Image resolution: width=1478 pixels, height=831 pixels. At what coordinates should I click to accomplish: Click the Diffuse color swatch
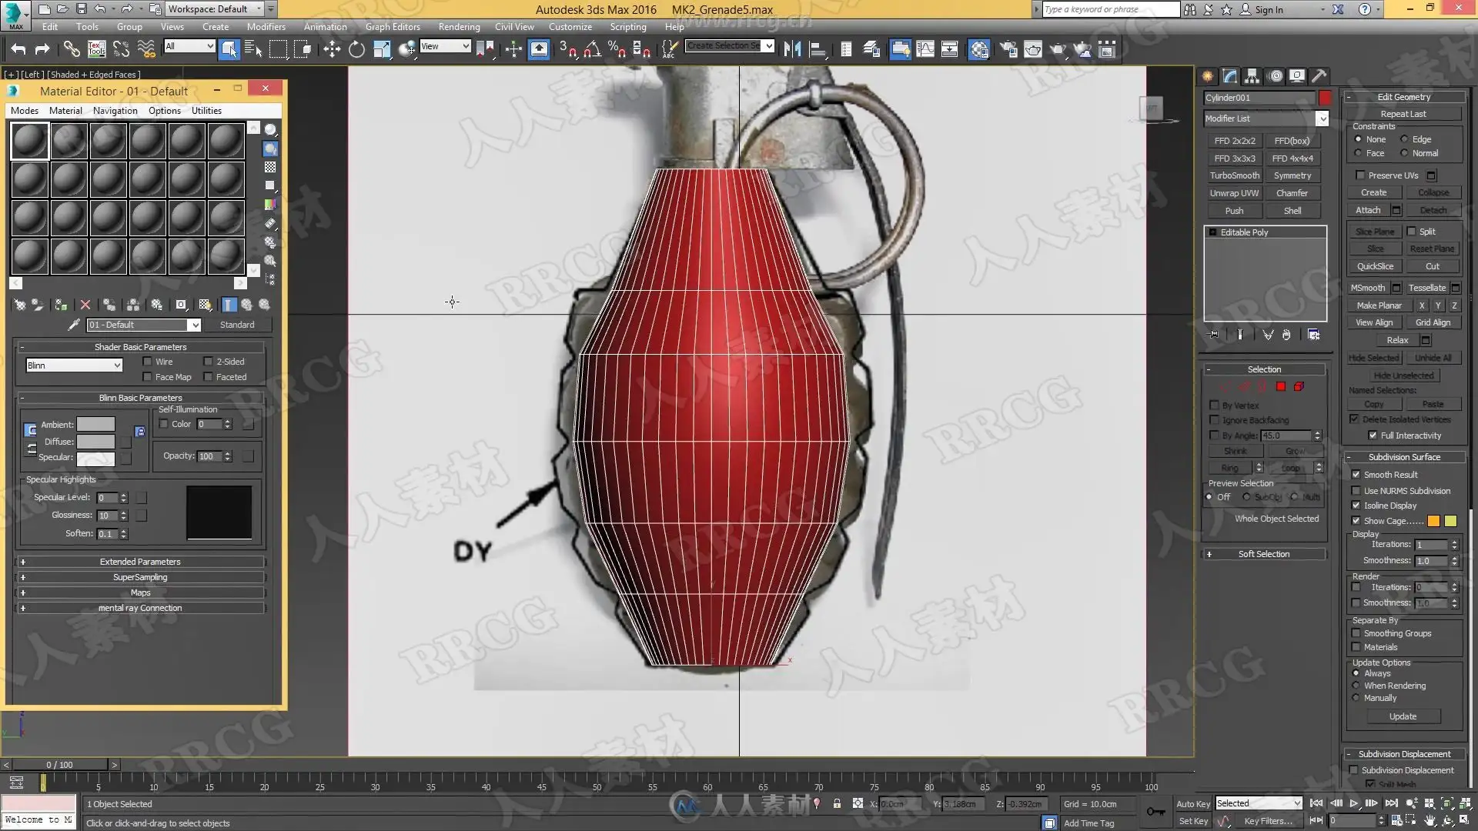pos(95,442)
